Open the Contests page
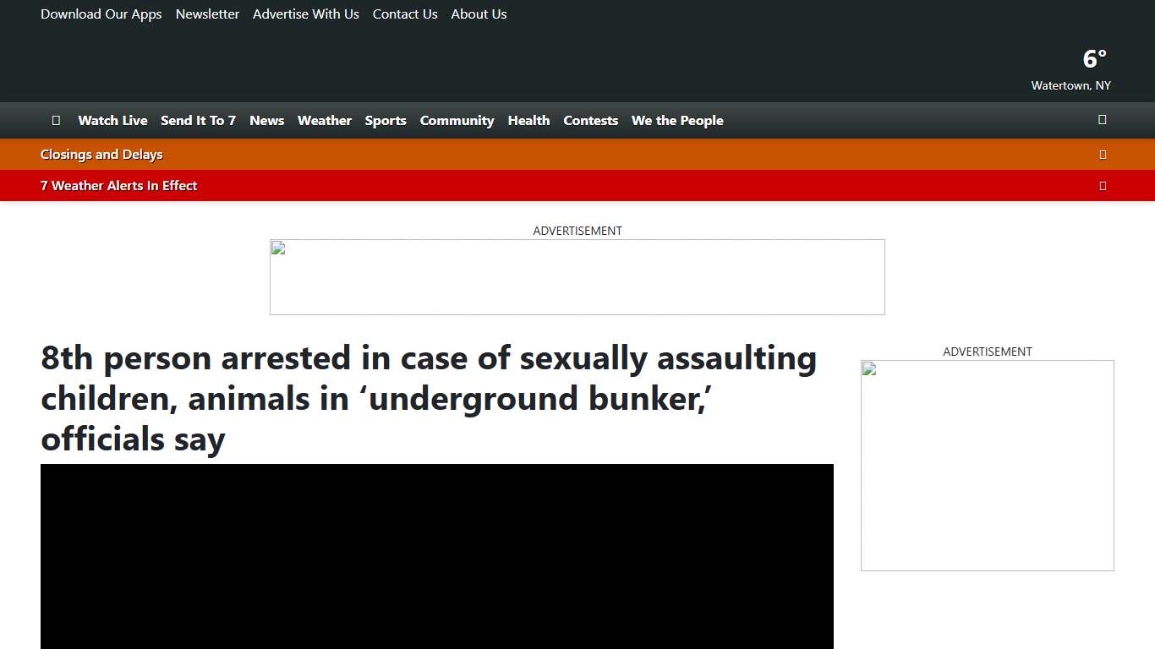The height and width of the screenshot is (649, 1155). point(590,120)
